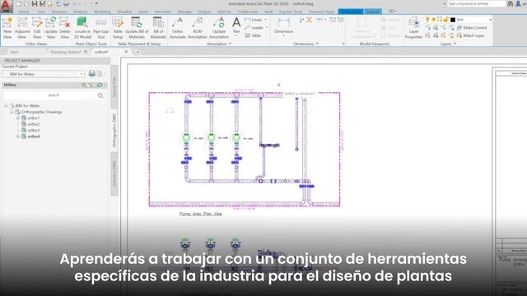This screenshot has width=527, height=296.
Task: Select ortho4 in the project tree
Action: 33,136
